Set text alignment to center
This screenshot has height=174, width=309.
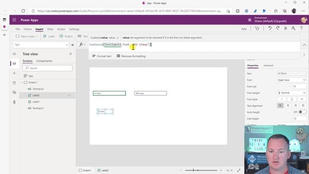click(288, 105)
